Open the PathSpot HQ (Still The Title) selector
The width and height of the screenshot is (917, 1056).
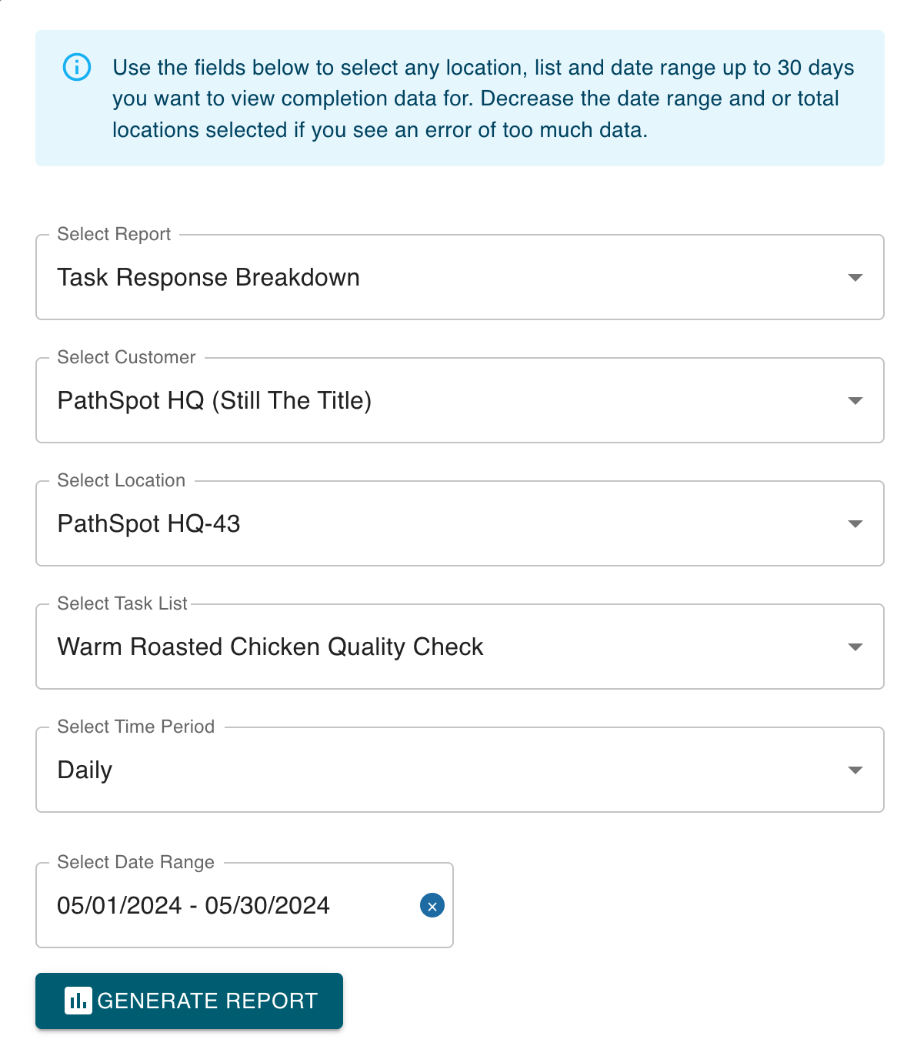click(x=460, y=400)
